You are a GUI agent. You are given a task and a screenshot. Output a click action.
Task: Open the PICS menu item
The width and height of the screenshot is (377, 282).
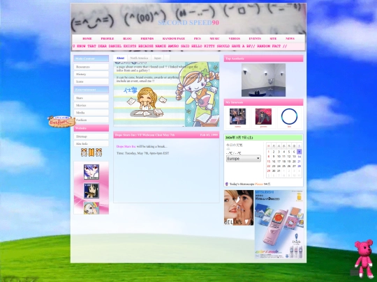[x=198, y=38]
